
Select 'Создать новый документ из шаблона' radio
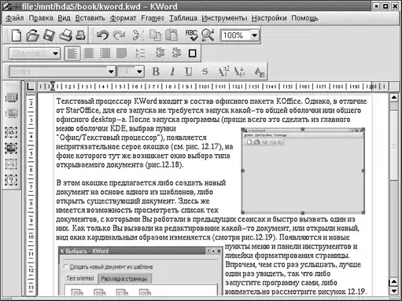[66, 267]
